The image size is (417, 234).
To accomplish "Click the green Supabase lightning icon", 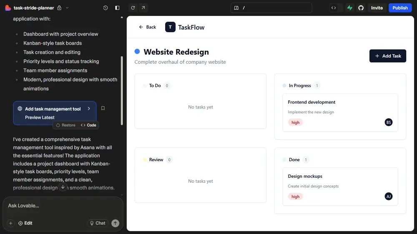I will click(x=350, y=8).
